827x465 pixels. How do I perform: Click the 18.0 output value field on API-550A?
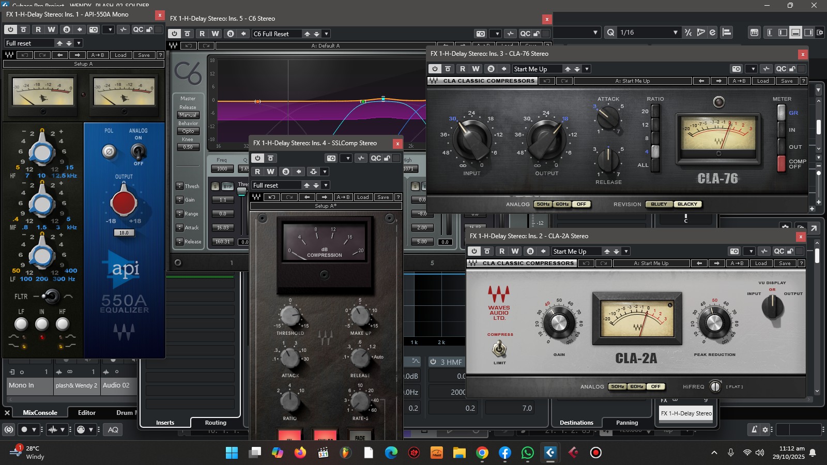click(x=124, y=233)
